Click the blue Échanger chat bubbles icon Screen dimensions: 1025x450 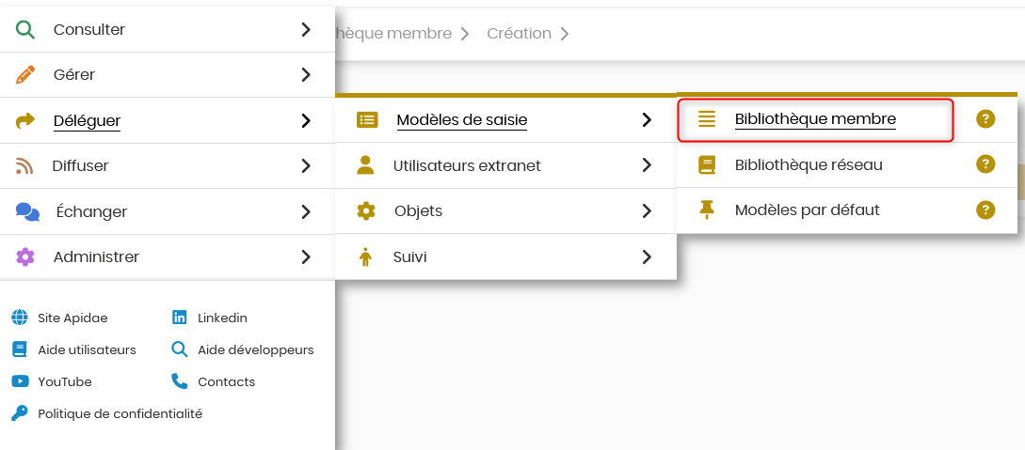point(27,212)
